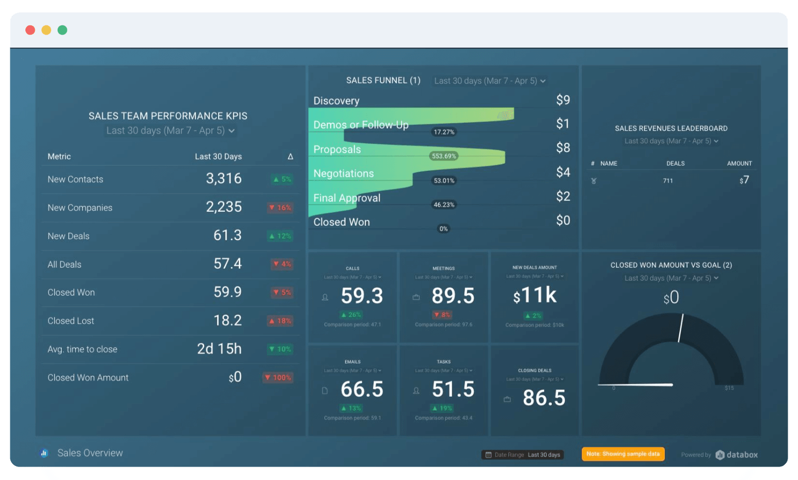This screenshot has height=480, width=798.
Task: Click the Note: Showing sample data button
Action: click(623, 454)
